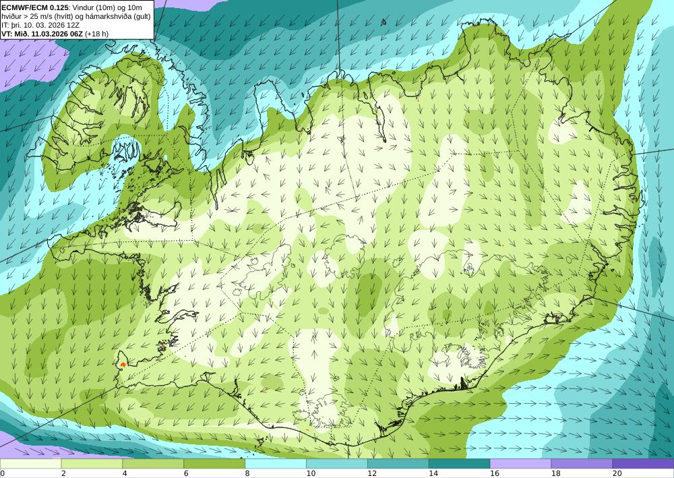Click the legend scale label "4"
Screen dimensions: 674x478
pyautogui.click(x=125, y=474)
